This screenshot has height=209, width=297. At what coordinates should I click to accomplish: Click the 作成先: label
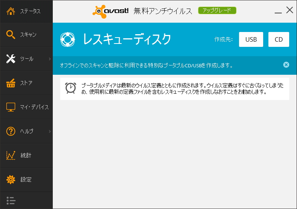pyautogui.click(x=223, y=39)
